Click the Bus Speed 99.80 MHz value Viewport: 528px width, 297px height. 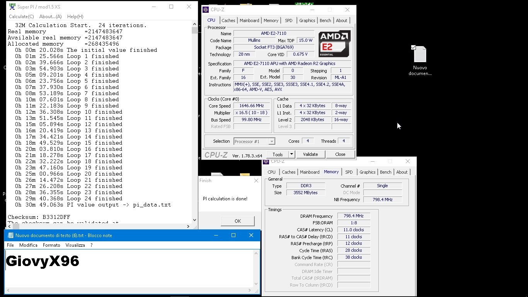(252, 119)
